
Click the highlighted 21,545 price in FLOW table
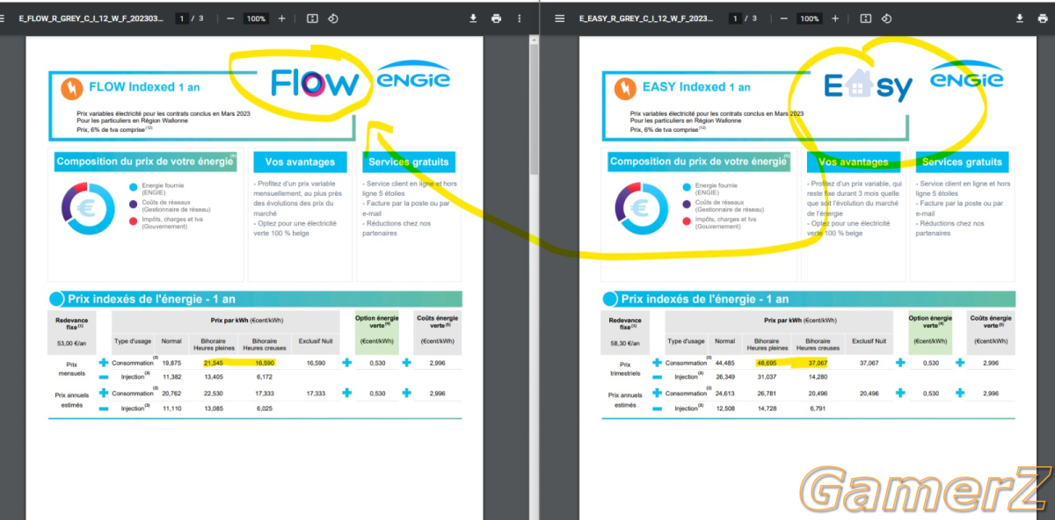click(x=214, y=362)
